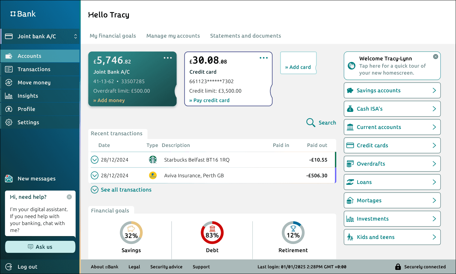Expand the Aviva Insurance transaction row
456x274 pixels.
(95, 175)
